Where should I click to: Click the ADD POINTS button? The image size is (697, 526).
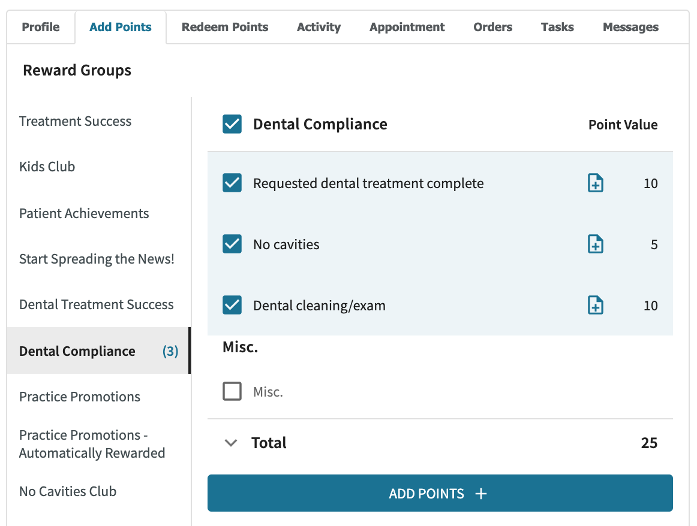[440, 493]
